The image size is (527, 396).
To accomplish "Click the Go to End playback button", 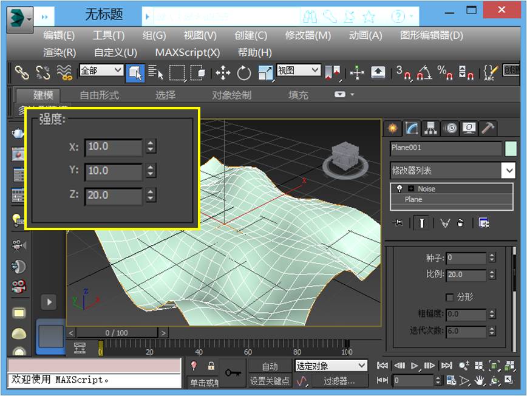I will [x=447, y=365].
